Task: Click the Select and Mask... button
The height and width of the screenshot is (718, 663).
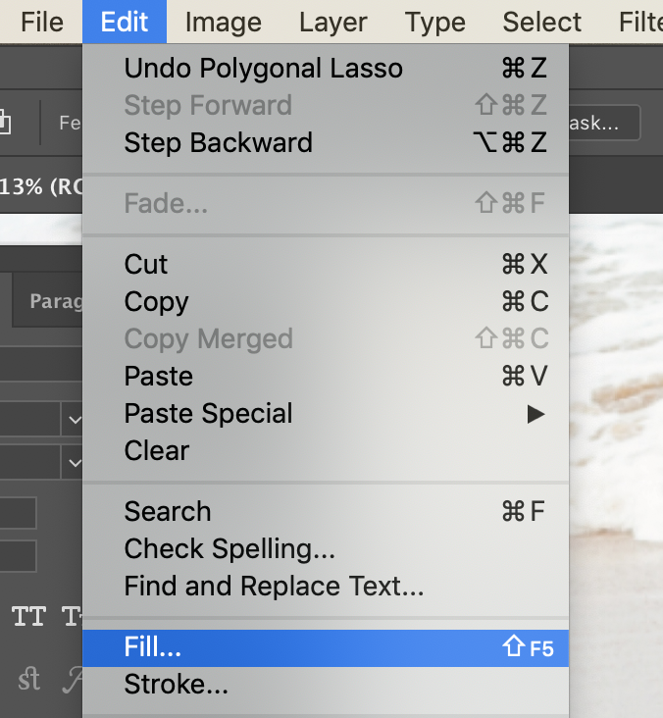Action: pyautogui.click(x=603, y=124)
